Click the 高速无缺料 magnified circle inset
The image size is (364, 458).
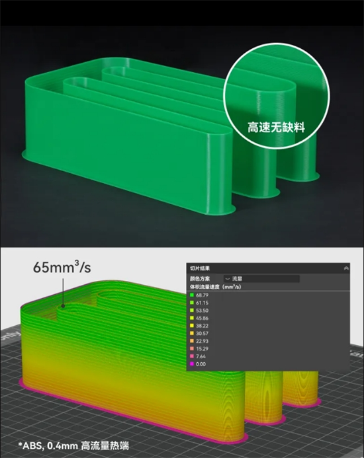277,96
